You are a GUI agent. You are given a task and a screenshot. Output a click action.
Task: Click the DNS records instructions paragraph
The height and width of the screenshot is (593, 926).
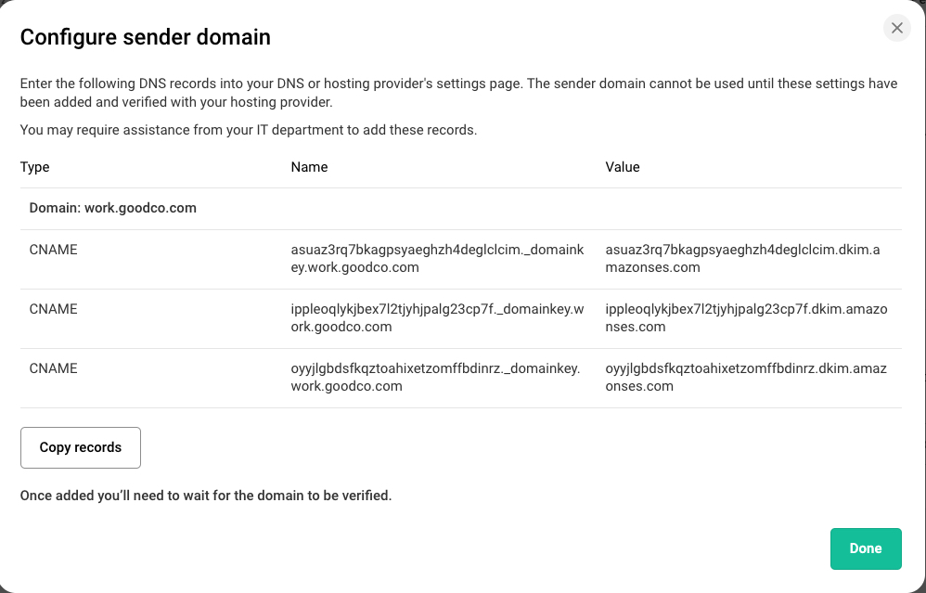[x=458, y=92]
